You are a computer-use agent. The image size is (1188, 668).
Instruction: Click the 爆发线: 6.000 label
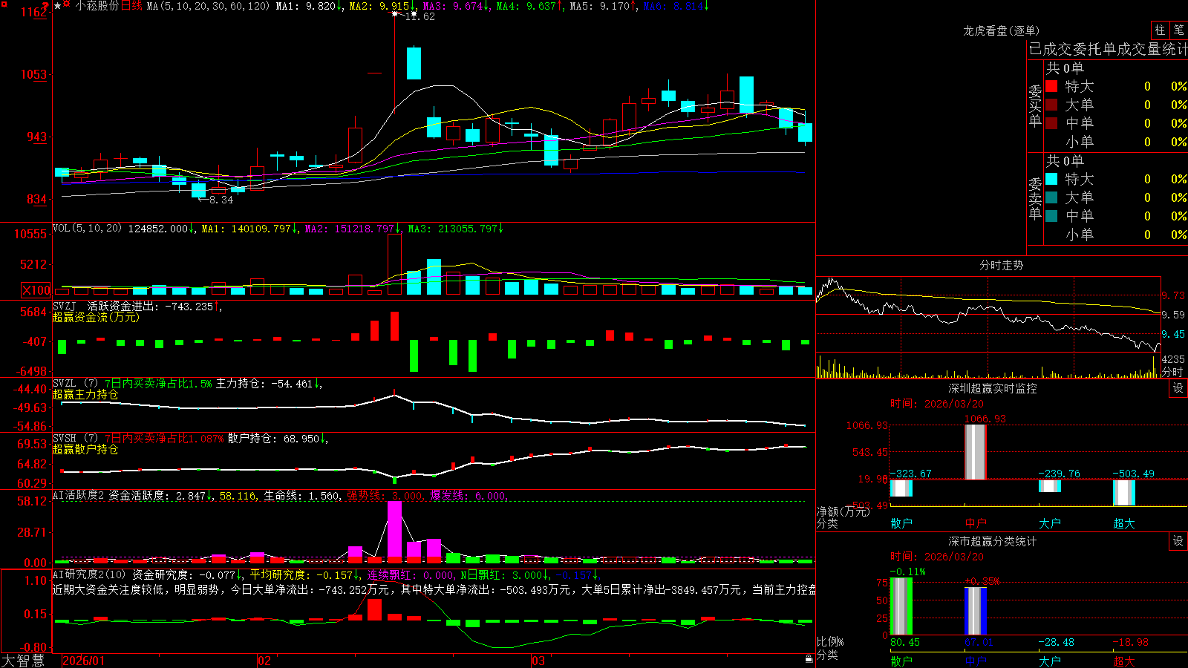click(469, 496)
